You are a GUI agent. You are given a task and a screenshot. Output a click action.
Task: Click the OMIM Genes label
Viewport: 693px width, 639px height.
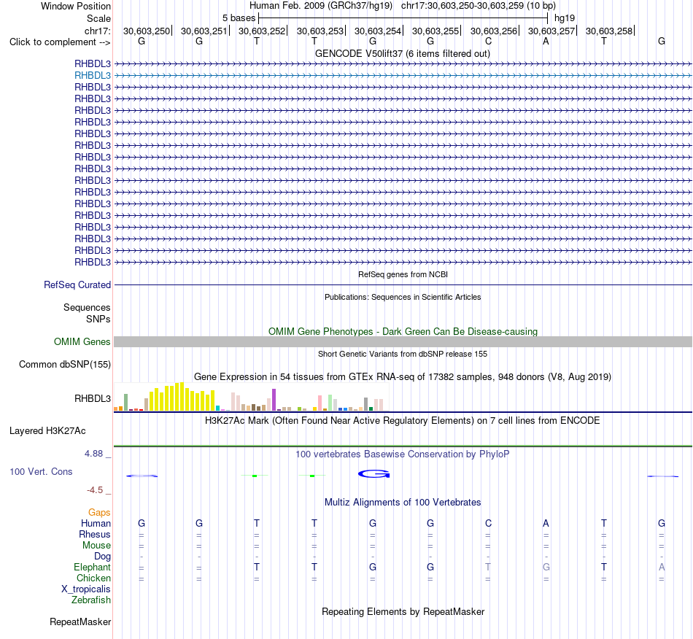coord(82,341)
